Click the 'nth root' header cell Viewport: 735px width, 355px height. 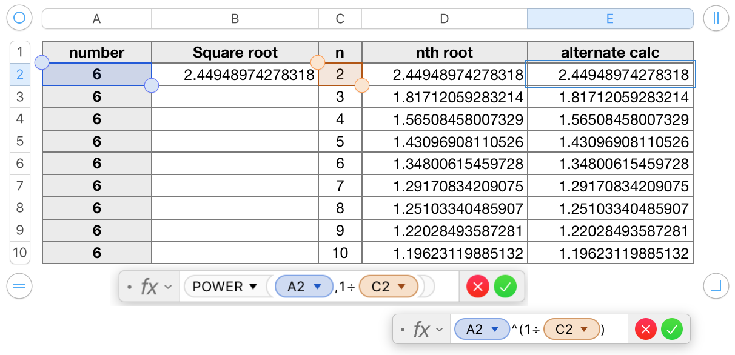(x=445, y=52)
